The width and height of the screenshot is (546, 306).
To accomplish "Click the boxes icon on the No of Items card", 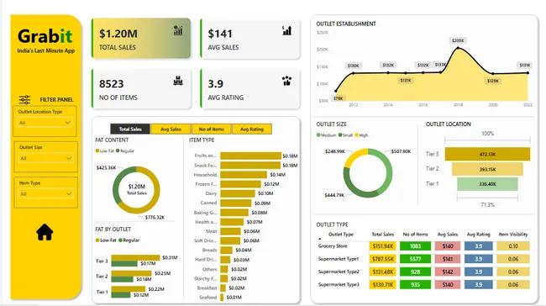I will pyautogui.click(x=178, y=81).
